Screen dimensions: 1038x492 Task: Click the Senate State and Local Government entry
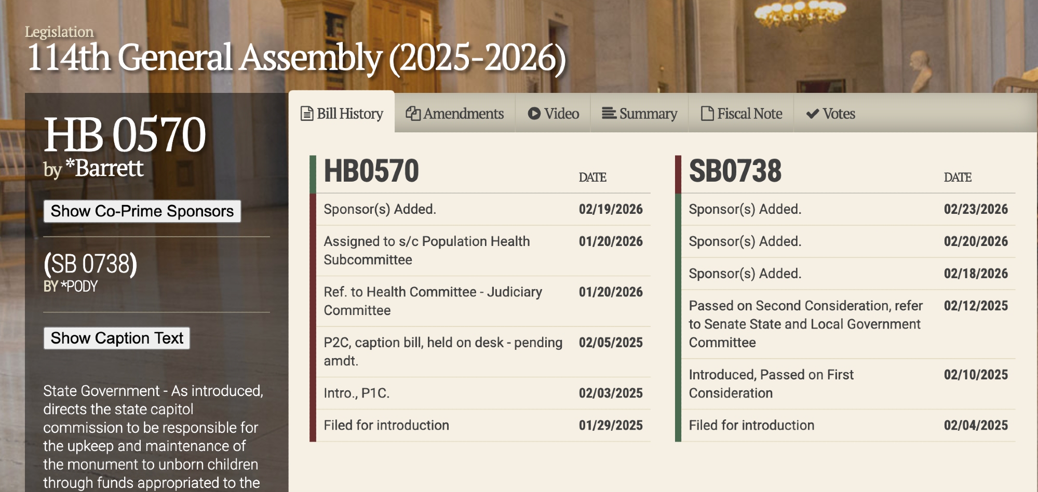805,324
